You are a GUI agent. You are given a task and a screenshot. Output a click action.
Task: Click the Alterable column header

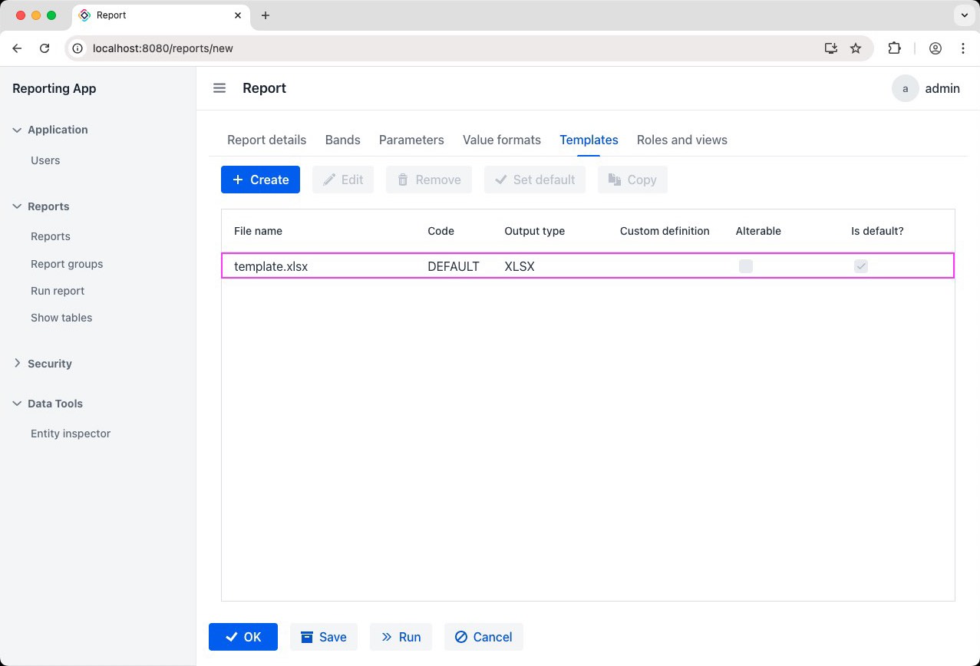[x=758, y=231]
